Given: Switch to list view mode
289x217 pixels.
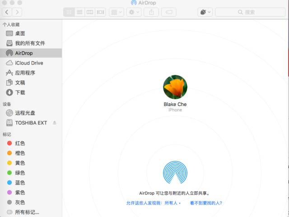Looking at the screenshot, I should pyautogui.click(x=79, y=12).
